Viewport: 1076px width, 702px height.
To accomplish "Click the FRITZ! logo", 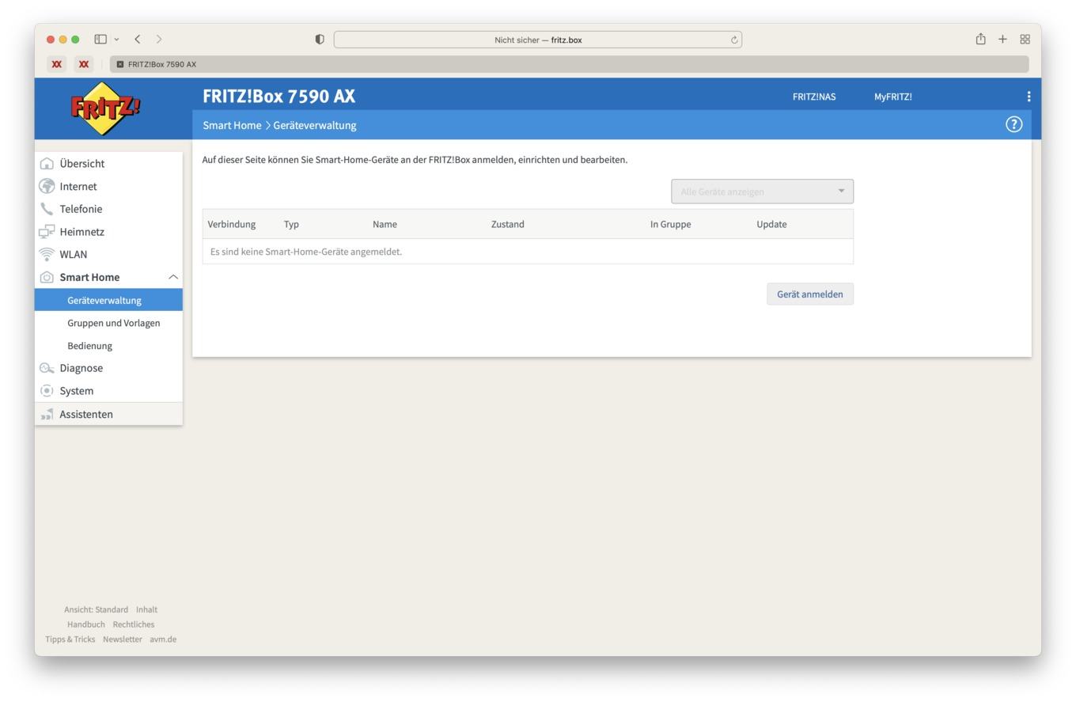I will [x=105, y=108].
